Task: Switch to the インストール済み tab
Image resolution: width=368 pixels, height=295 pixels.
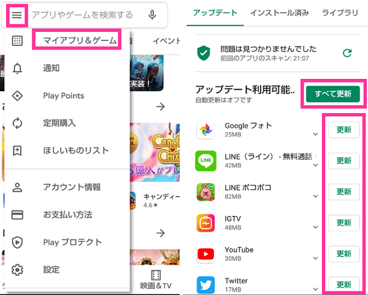Action: 279,13
